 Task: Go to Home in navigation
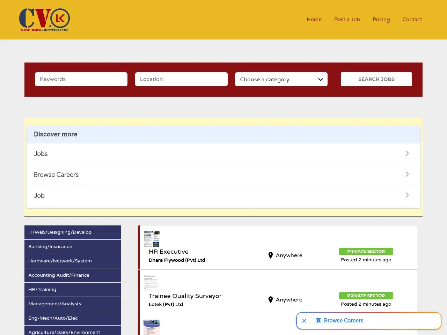pyautogui.click(x=314, y=20)
